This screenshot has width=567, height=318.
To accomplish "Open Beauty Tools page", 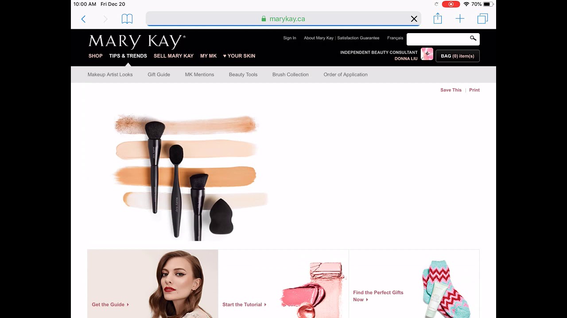I will (243, 74).
